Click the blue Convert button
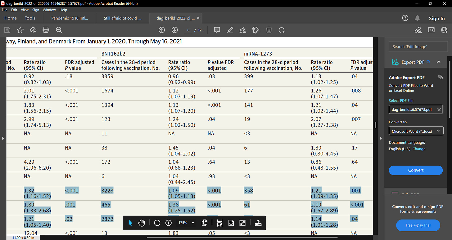Image resolution: width=452 pixels, height=240 pixels. [416, 170]
